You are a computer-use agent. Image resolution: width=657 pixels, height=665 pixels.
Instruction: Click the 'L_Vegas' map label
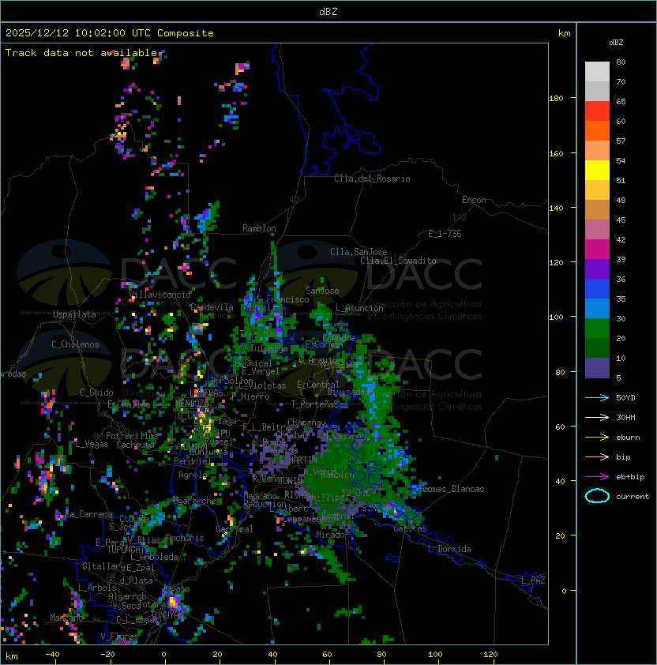point(92,444)
